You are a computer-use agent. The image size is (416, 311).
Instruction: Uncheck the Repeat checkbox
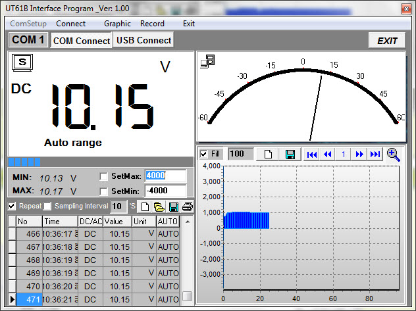click(11, 206)
